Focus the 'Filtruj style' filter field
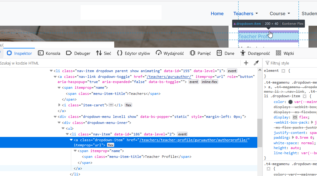The width and height of the screenshot is (317, 176). [x=291, y=63]
